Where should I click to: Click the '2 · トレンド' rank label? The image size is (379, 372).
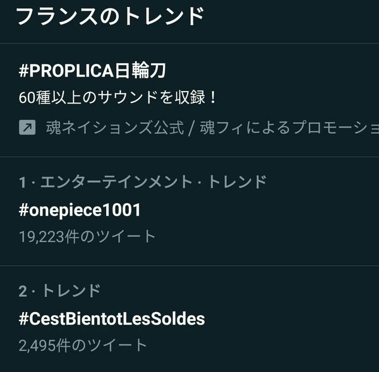point(59,291)
